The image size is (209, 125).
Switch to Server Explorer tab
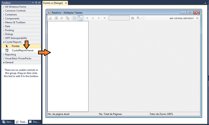pos(8,122)
